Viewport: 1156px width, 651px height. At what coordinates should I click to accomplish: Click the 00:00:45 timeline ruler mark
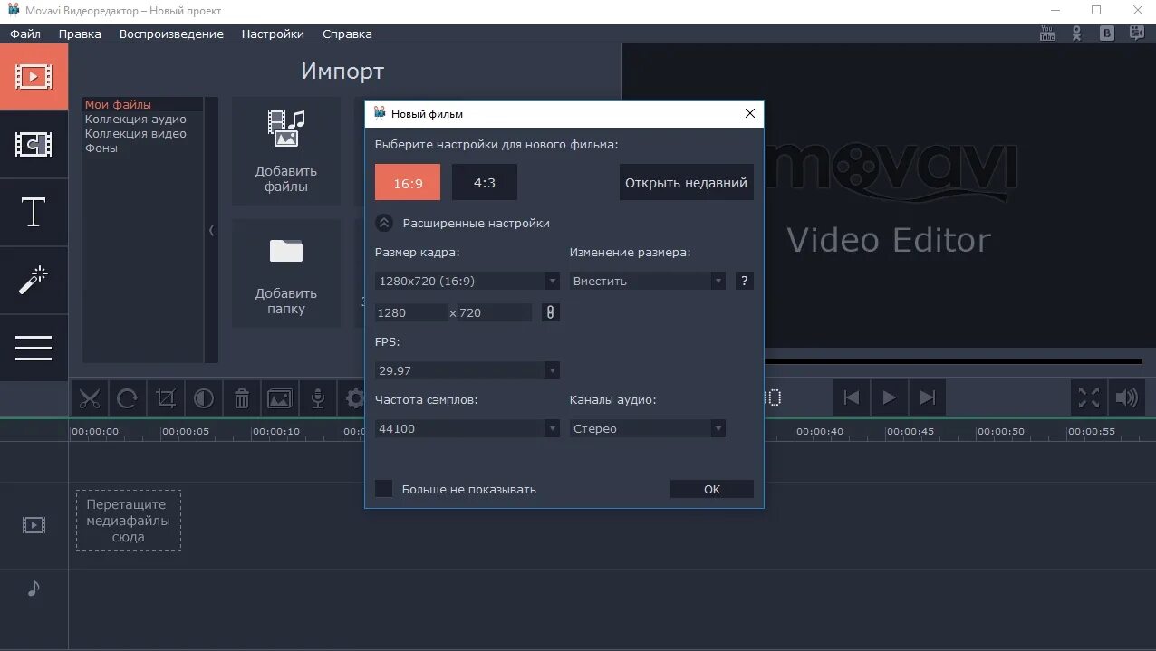[x=910, y=432]
